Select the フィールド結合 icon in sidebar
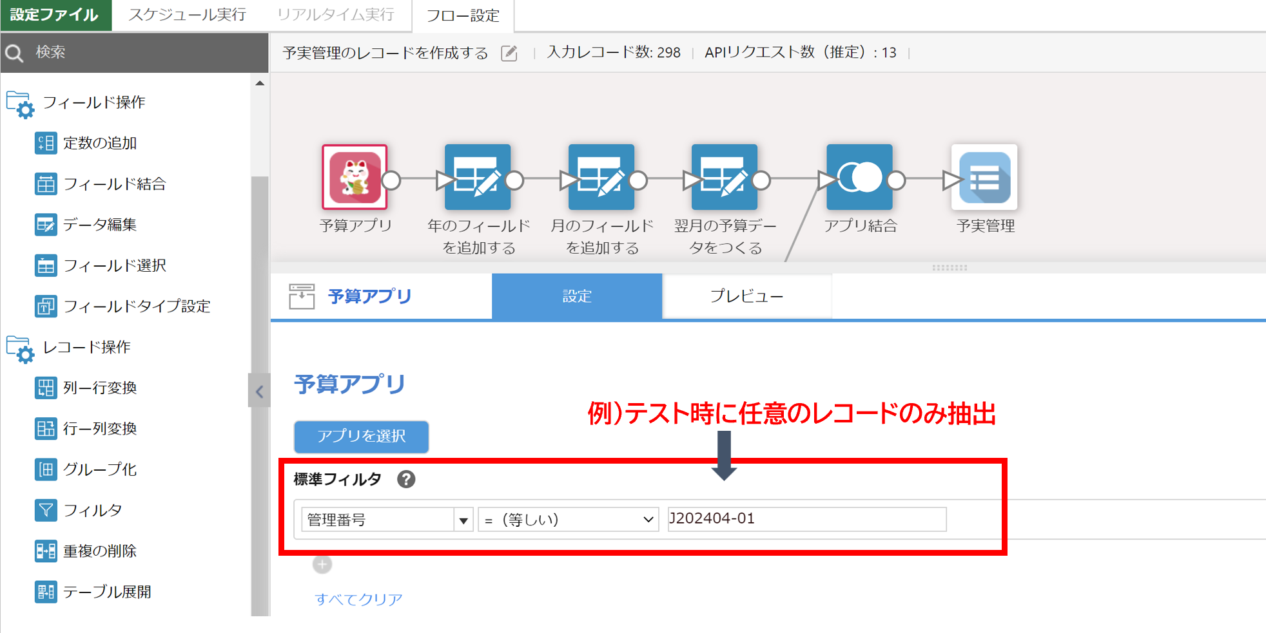 point(44,184)
